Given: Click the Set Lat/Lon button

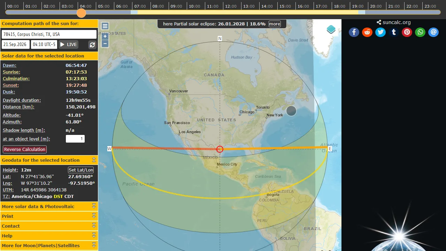Looking at the screenshot, I should point(81,170).
